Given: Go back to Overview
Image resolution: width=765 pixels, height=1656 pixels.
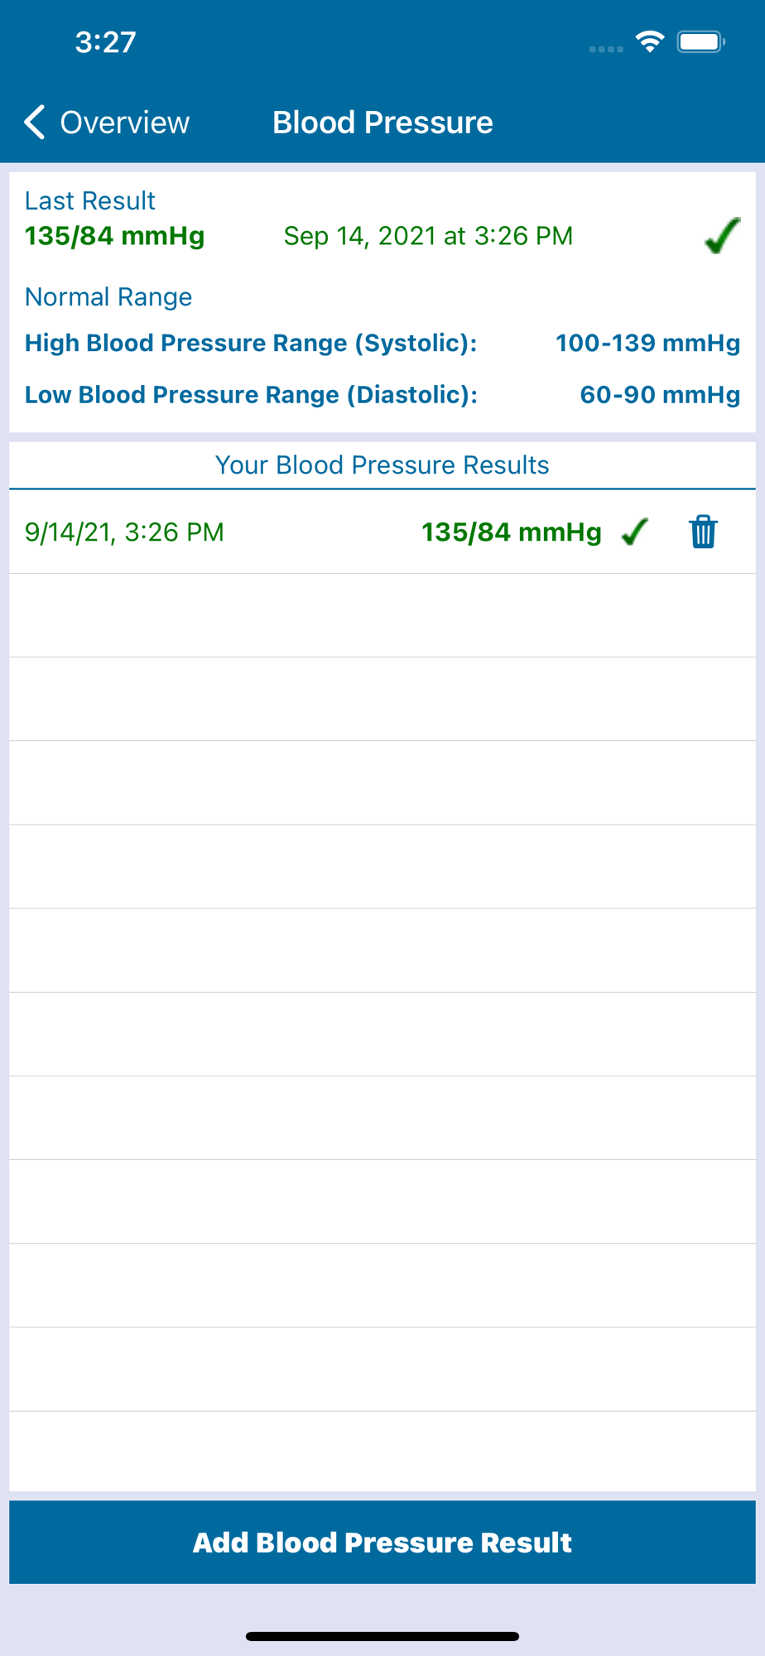Looking at the screenshot, I should 108,123.
